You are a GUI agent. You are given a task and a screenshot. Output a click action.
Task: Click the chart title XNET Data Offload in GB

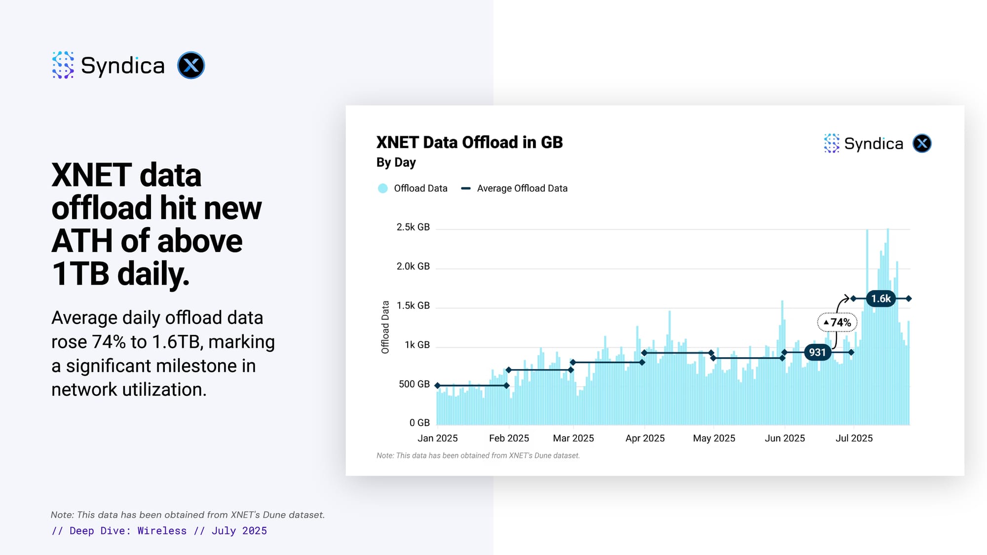coord(469,143)
